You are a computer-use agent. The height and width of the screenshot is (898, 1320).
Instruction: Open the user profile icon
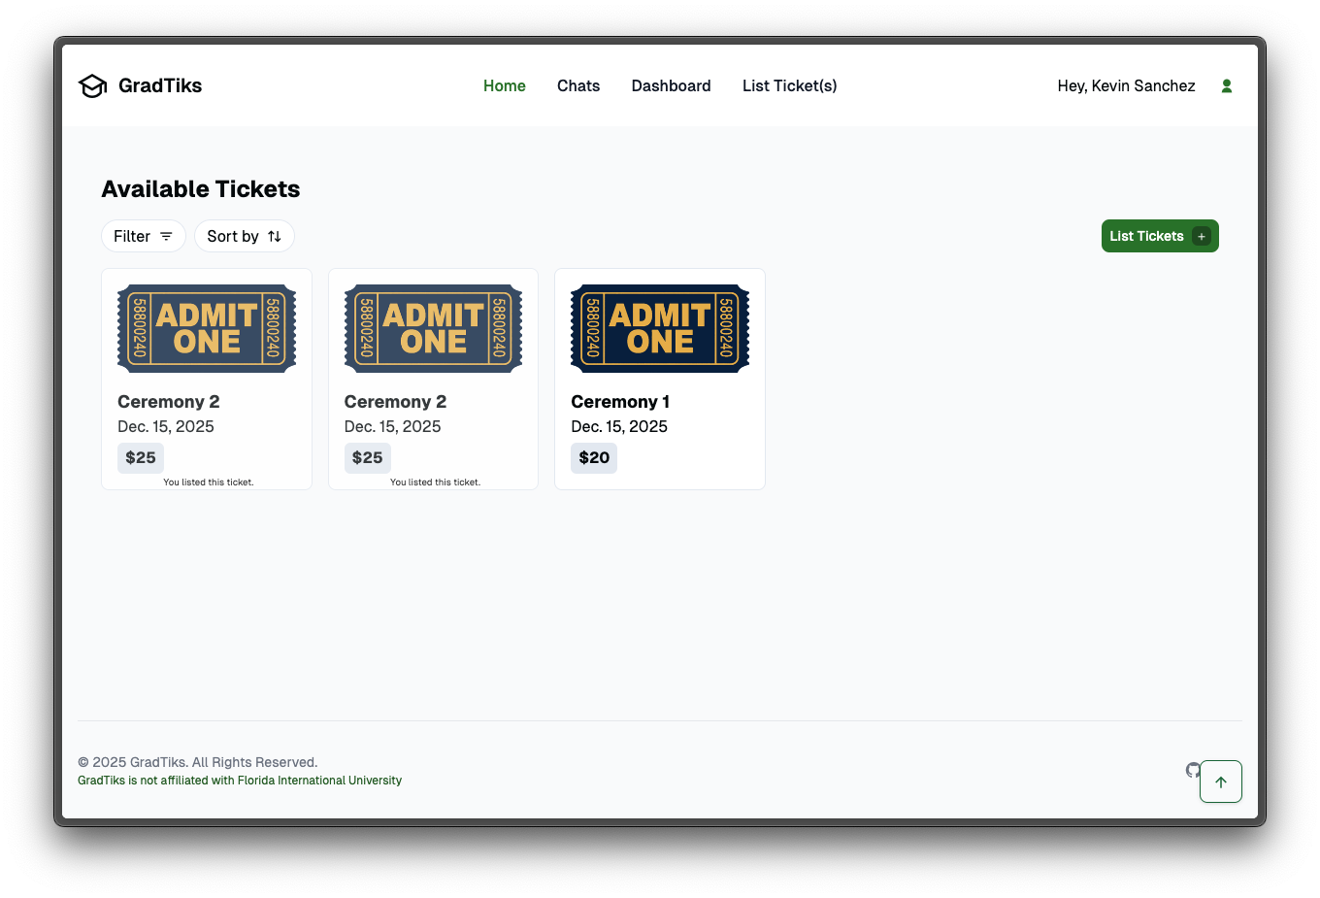1227,86
